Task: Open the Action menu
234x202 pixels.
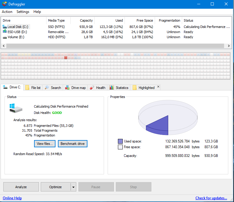Action: [7, 12]
